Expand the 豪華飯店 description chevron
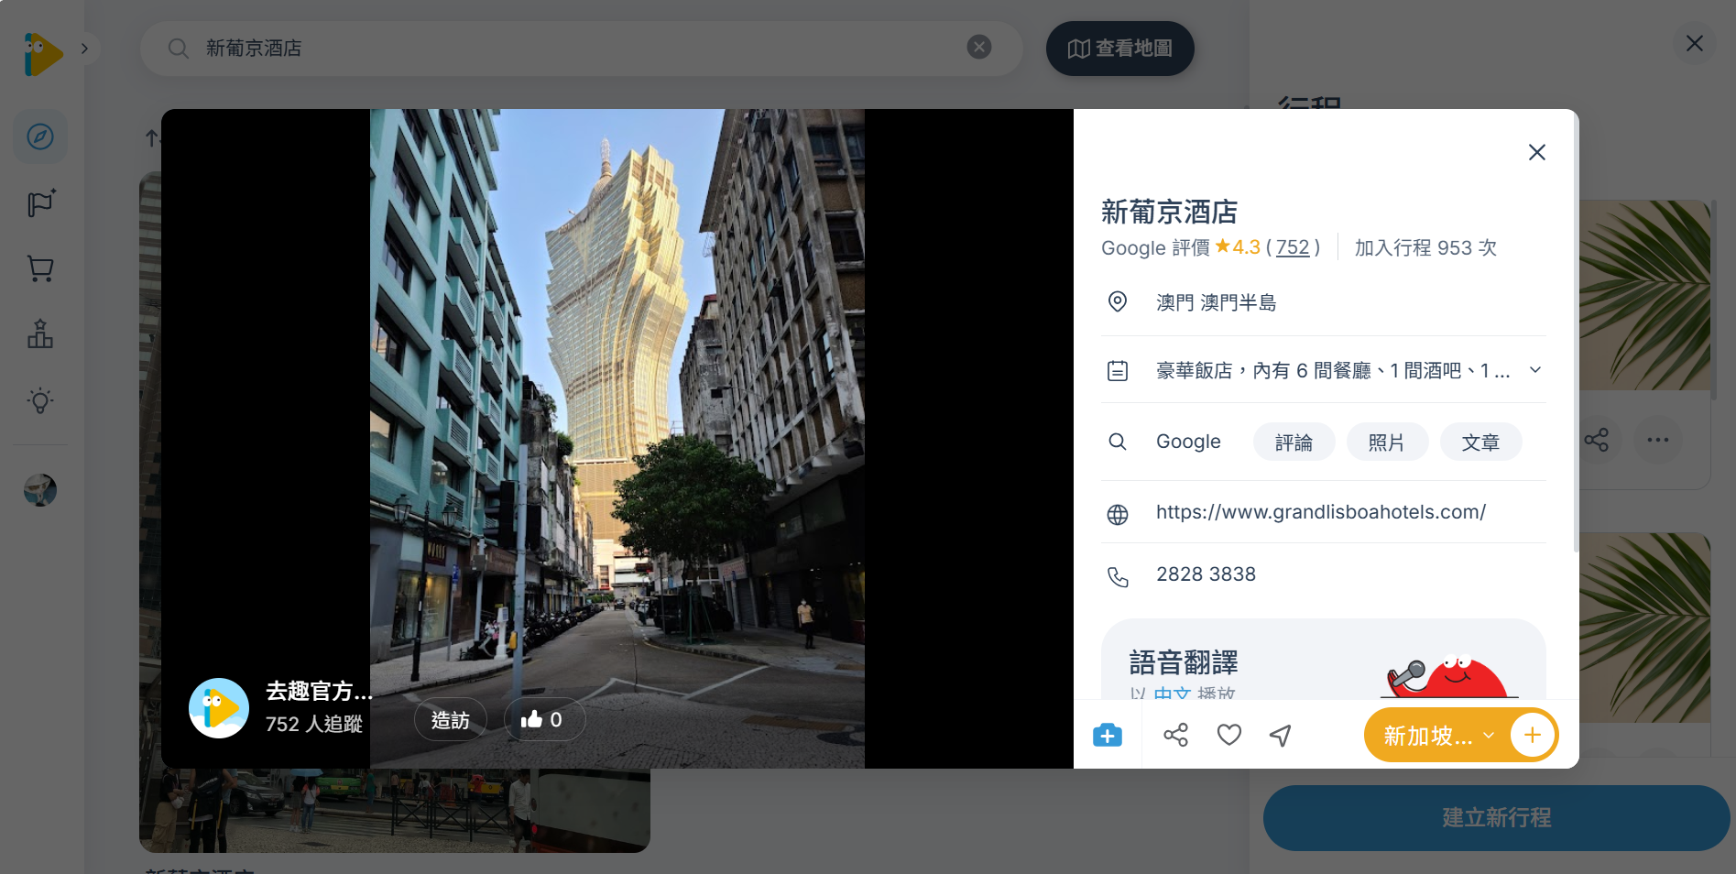The height and width of the screenshot is (874, 1736). [x=1535, y=370]
